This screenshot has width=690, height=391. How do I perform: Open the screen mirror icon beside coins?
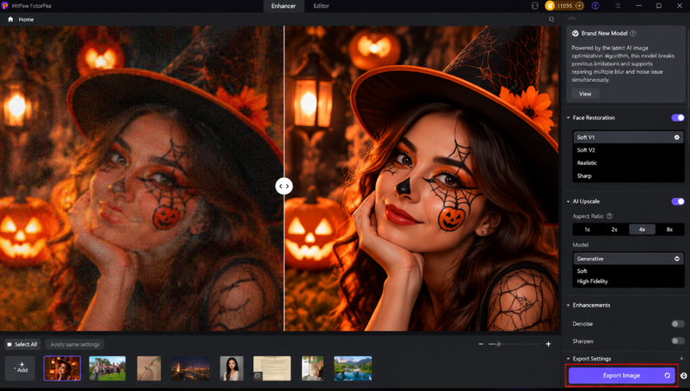(534, 6)
